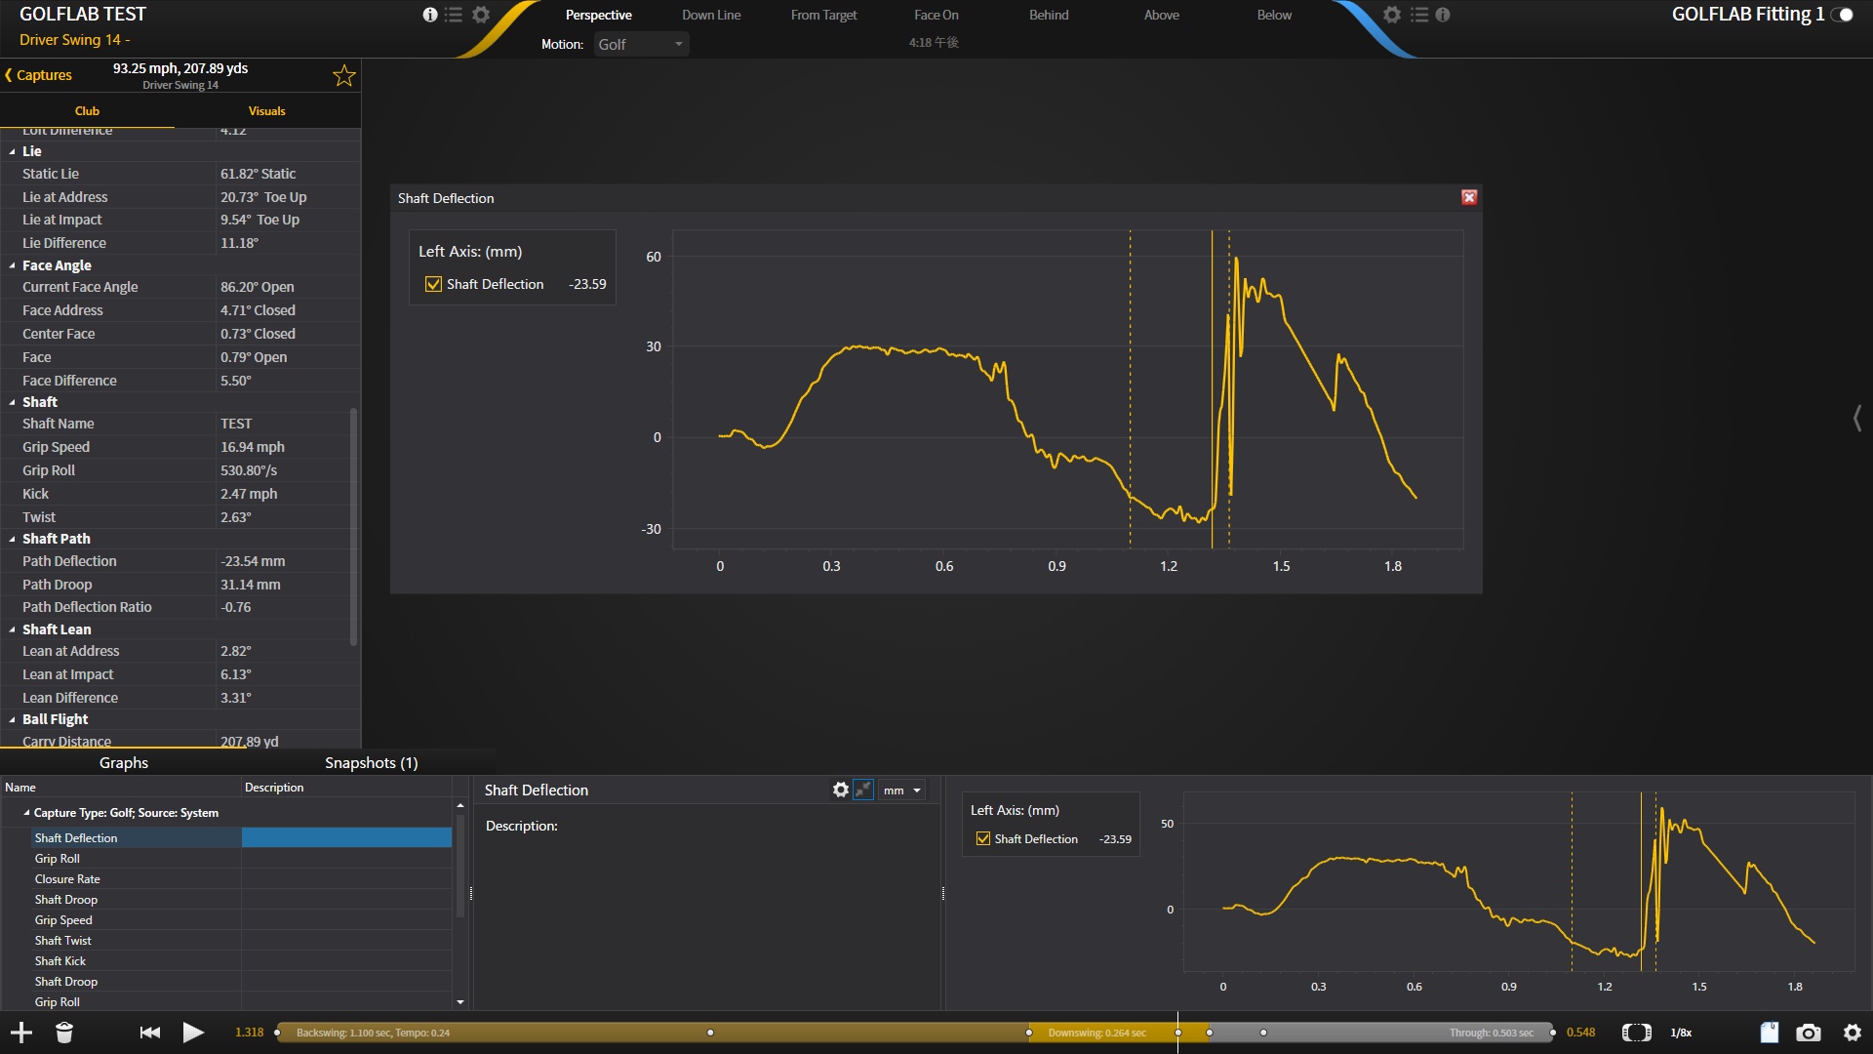The width and height of the screenshot is (1873, 1054).
Task: Uncheck Shaft Deflection in bottom graph legend
Action: click(x=983, y=838)
